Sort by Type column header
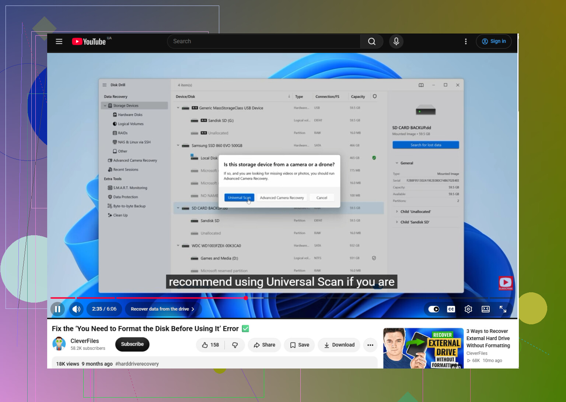 pyautogui.click(x=299, y=97)
